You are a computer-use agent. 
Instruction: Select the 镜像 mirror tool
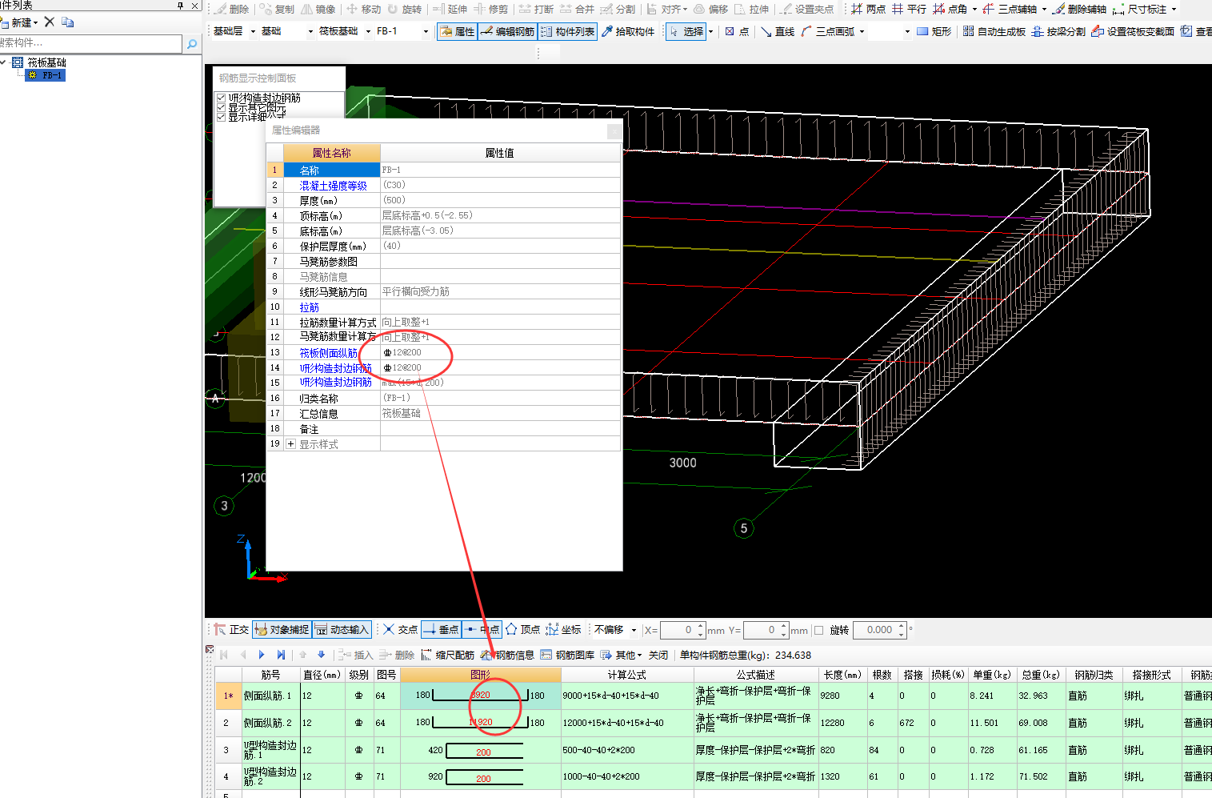click(318, 9)
